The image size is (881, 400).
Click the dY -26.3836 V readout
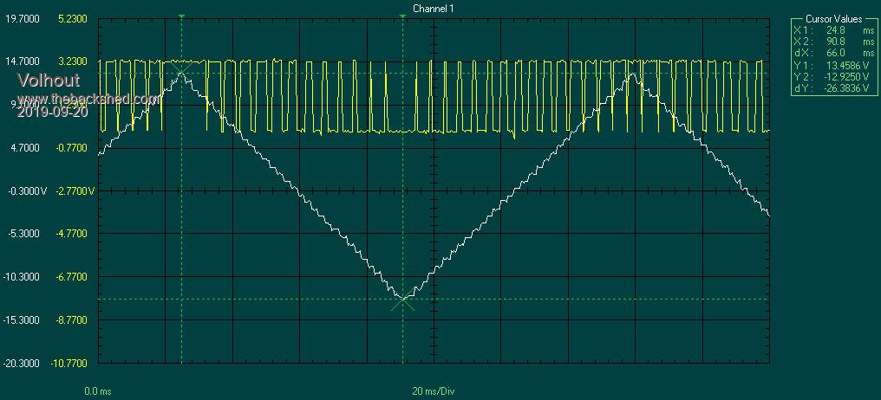tap(833, 87)
